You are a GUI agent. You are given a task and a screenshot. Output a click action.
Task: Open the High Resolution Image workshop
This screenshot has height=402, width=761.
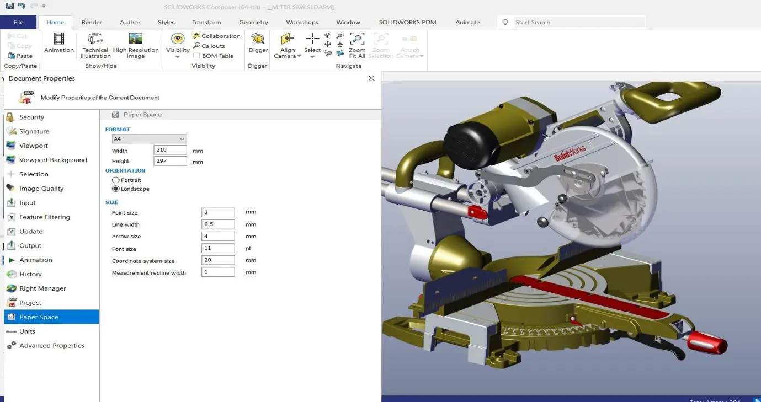coord(135,39)
